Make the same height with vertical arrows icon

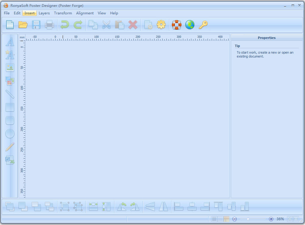(106, 206)
